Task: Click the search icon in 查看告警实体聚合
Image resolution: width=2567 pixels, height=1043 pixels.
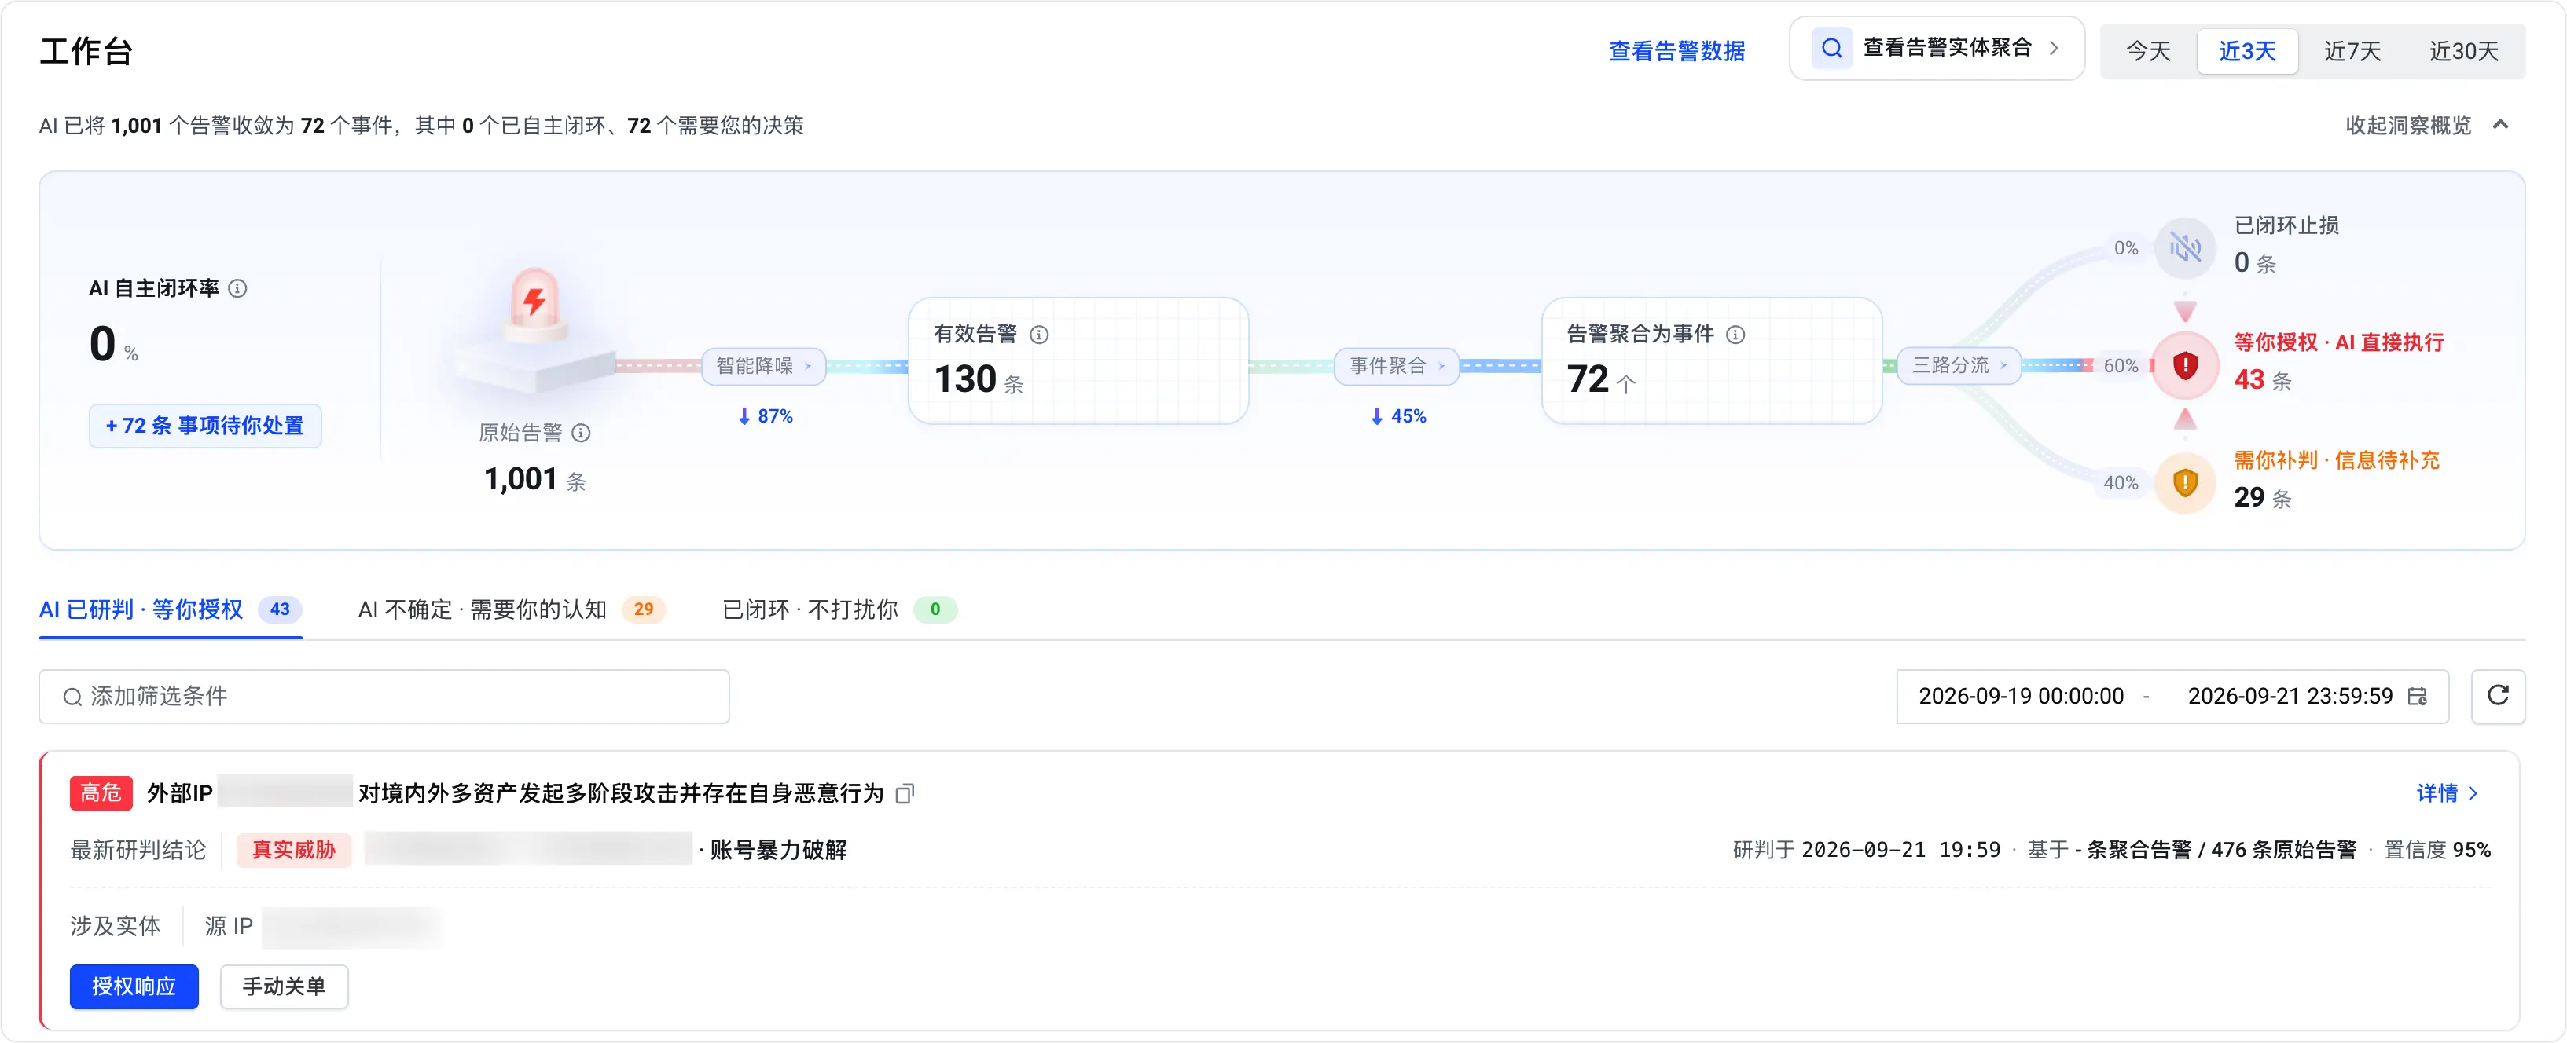Action: click(x=1831, y=48)
